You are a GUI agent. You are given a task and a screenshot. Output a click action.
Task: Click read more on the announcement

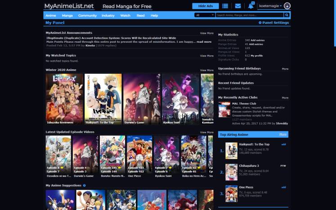pos(204,42)
